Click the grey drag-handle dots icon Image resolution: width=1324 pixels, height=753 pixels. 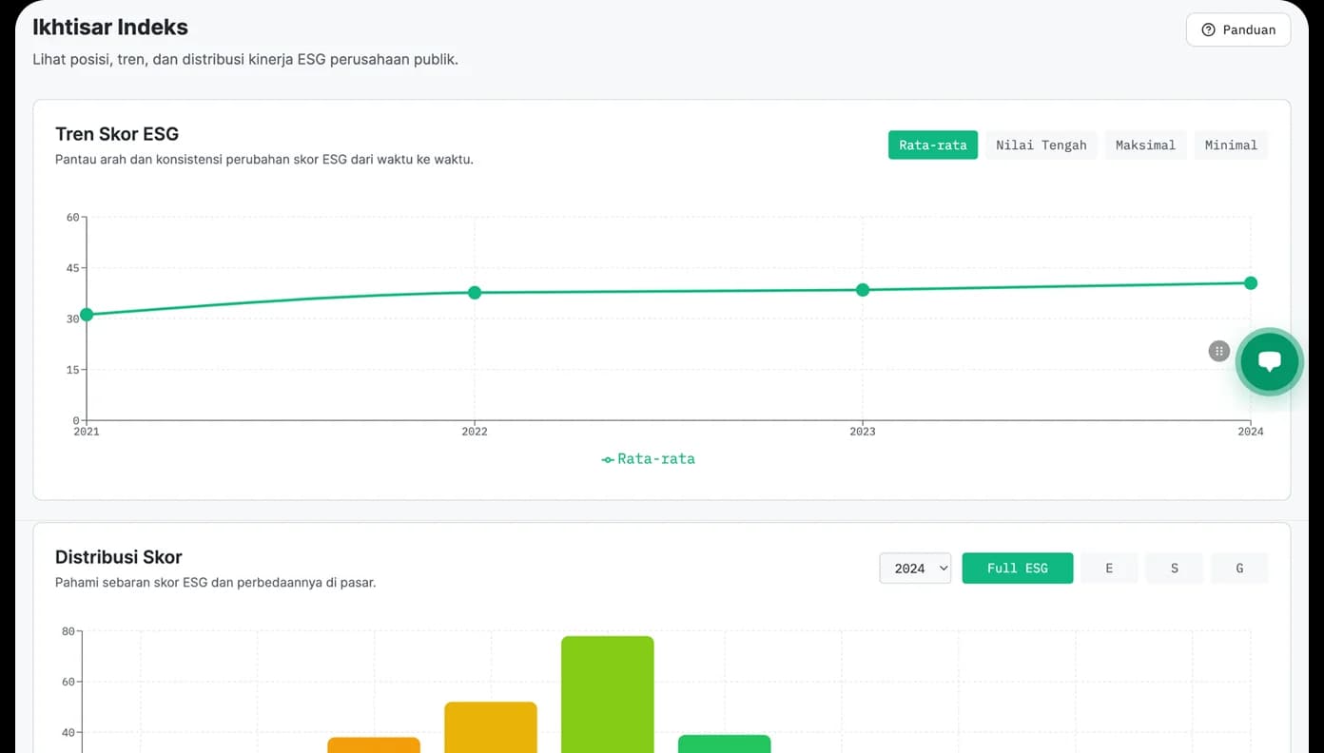click(1219, 351)
